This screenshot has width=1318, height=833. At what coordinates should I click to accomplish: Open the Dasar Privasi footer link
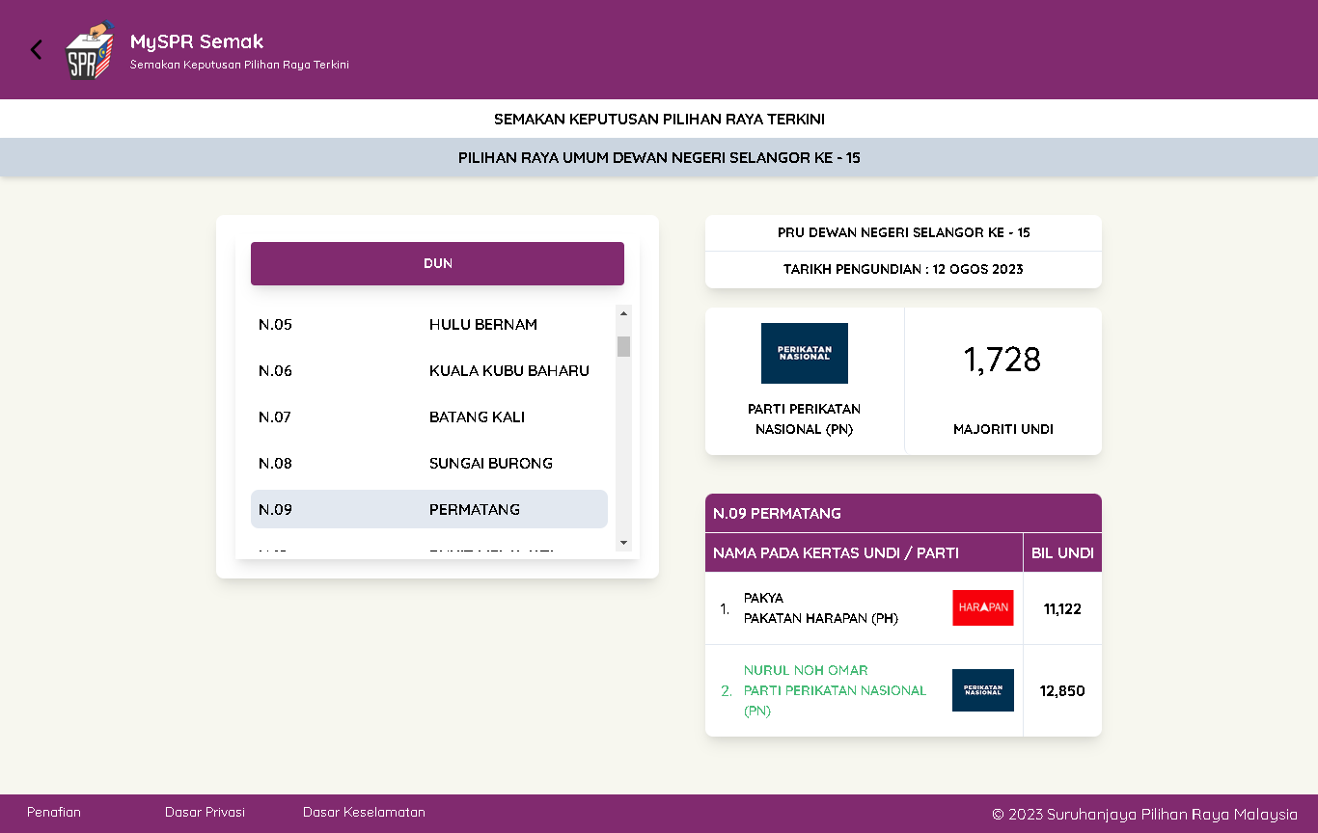(205, 813)
